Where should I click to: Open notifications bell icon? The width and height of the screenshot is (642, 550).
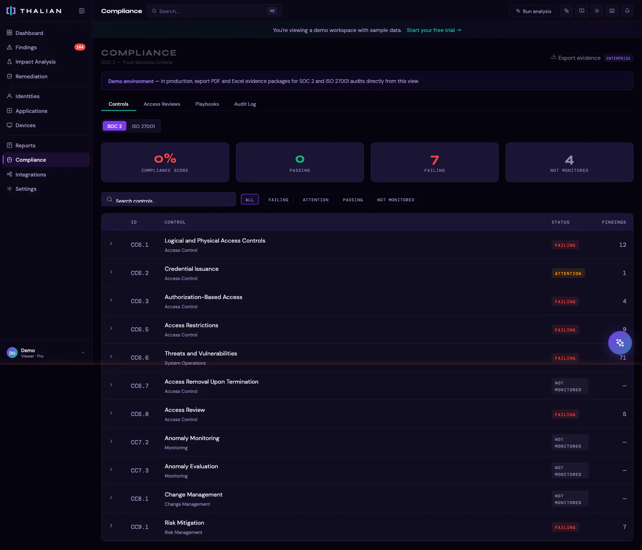click(627, 11)
